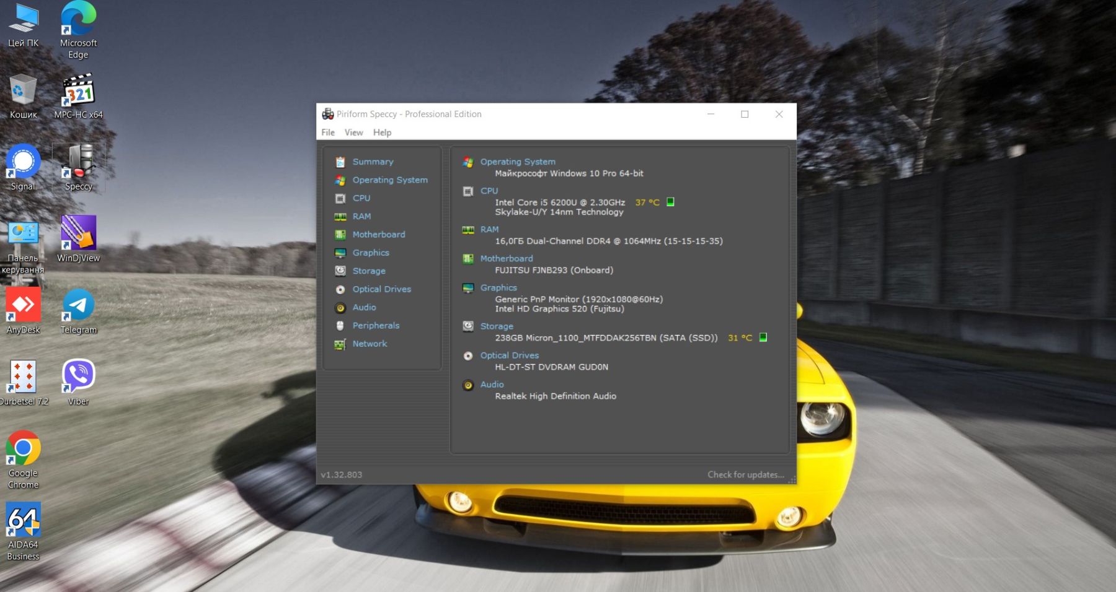This screenshot has height=592, width=1116.
Task: Select the RAM module icon in sidebar
Action: tap(340, 217)
